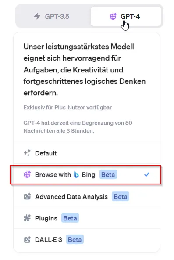
Task: Click the purple globe icon before Browse with
Action: 27,174
